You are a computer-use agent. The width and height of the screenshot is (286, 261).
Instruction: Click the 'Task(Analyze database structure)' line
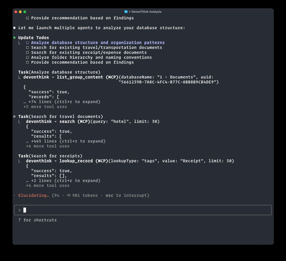tap(59, 72)
